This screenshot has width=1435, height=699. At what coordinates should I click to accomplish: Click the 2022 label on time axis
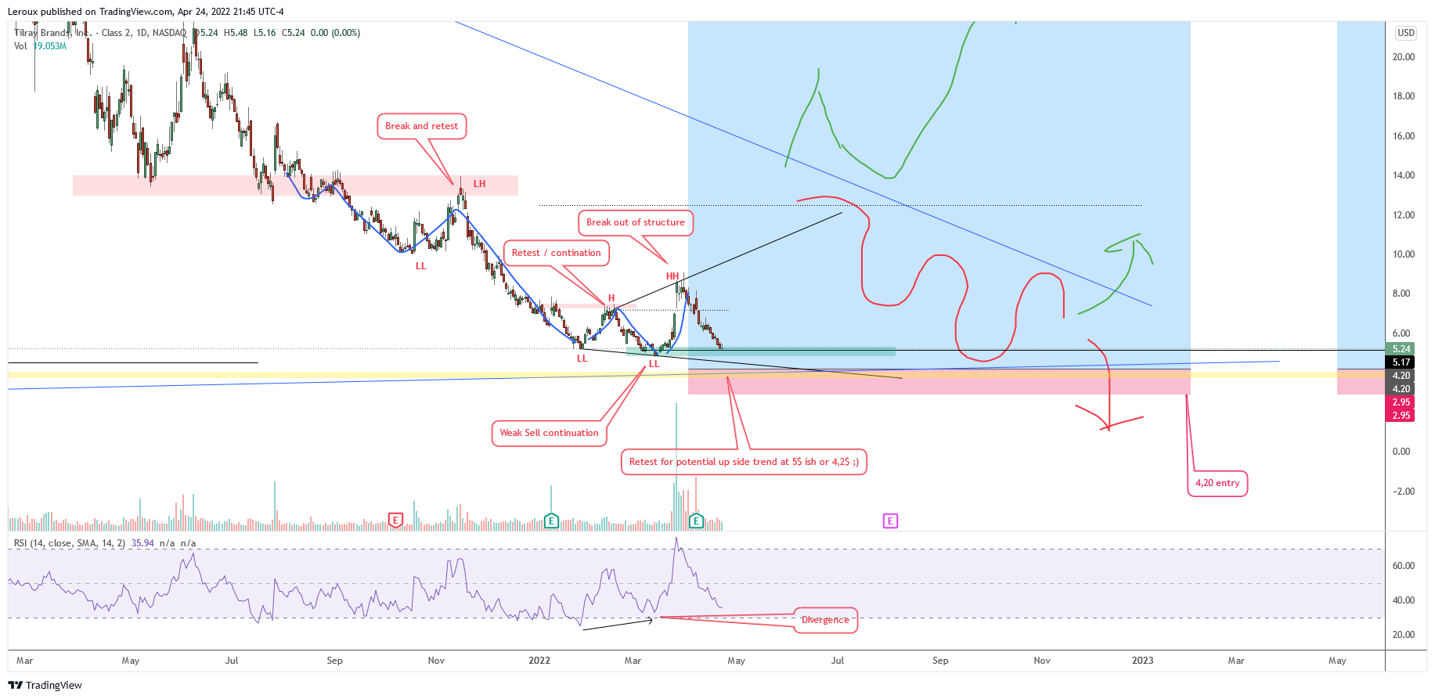[x=539, y=661]
